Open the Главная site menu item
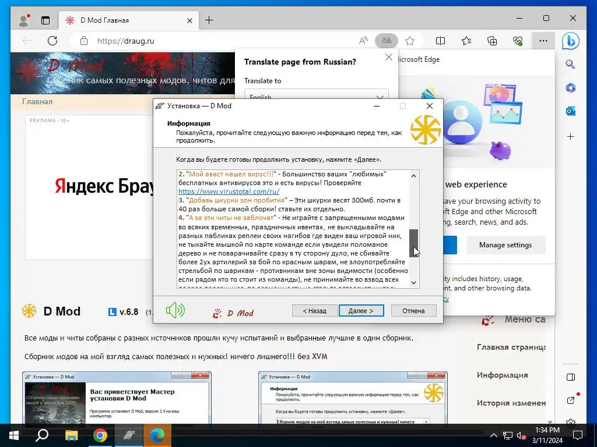This screenshot has width=597, height=447. point(37,101)
